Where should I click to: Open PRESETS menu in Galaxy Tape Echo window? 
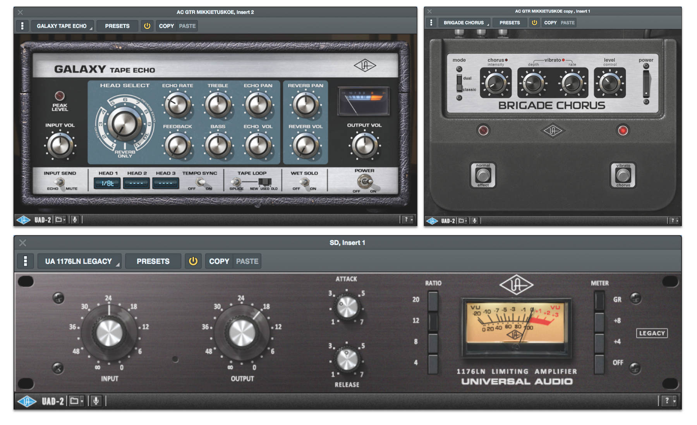click(117, 26)
